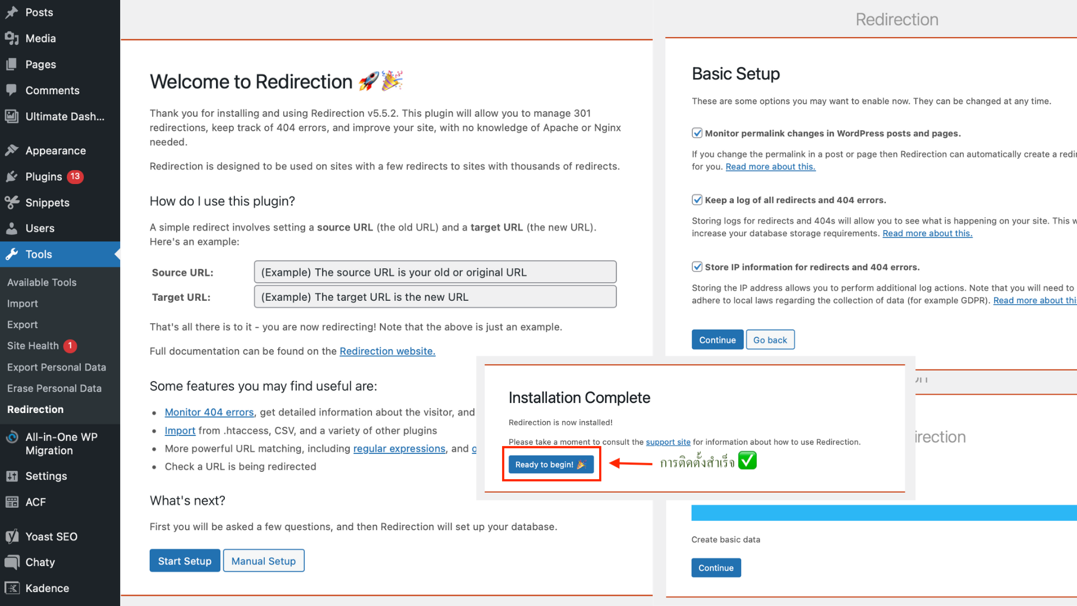Click the Source URL example field

435,272
